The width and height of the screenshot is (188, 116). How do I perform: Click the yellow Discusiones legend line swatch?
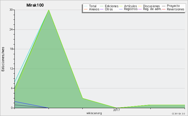pyautogui.click(x=140, y=6)
